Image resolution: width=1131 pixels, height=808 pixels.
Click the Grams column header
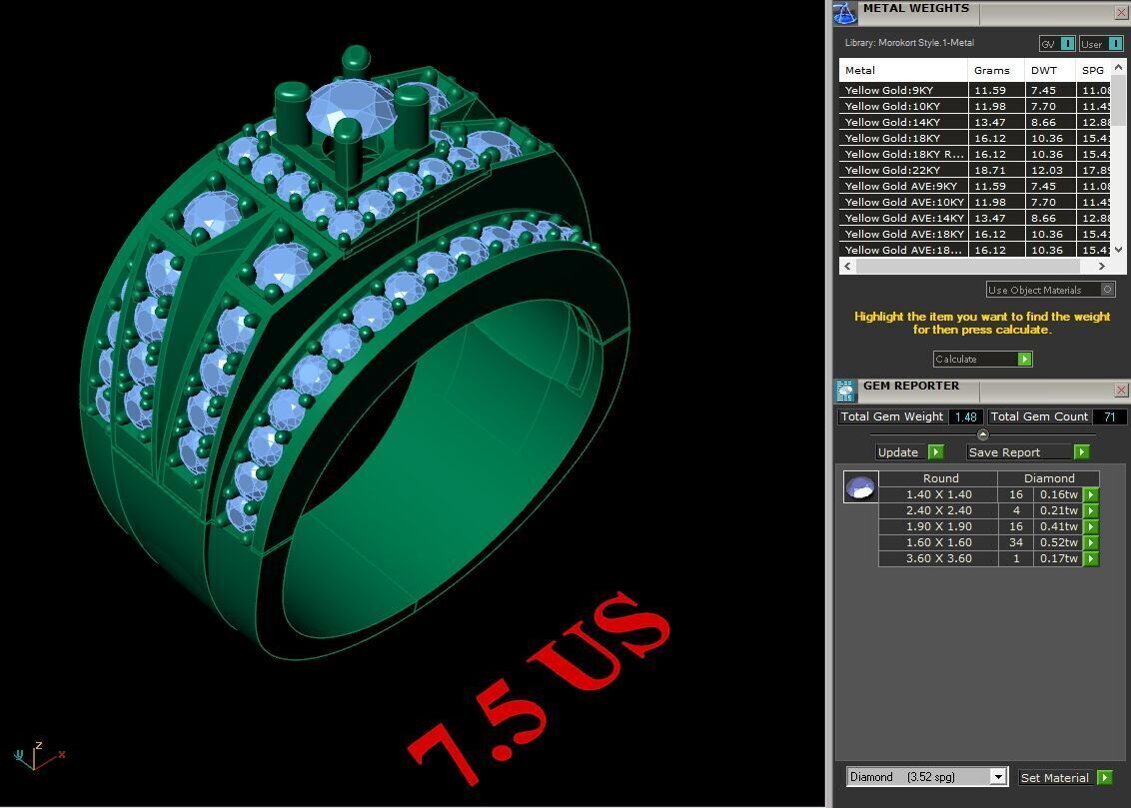[996, 70]
